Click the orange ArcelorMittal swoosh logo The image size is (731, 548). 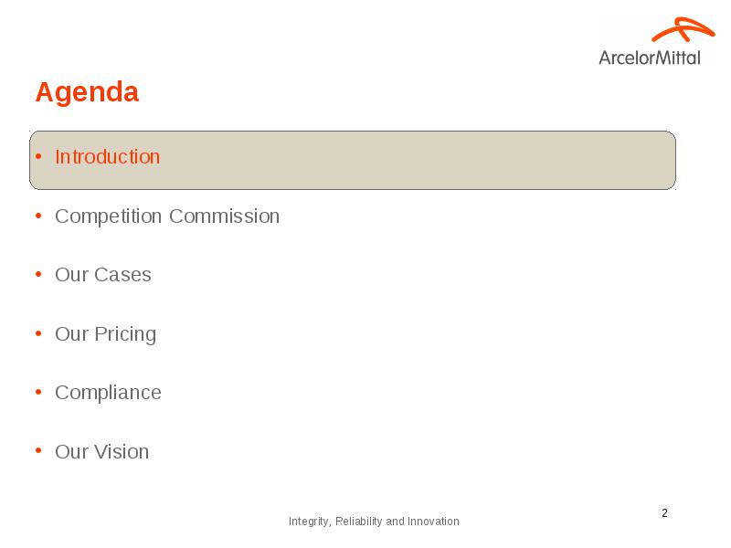683,29
